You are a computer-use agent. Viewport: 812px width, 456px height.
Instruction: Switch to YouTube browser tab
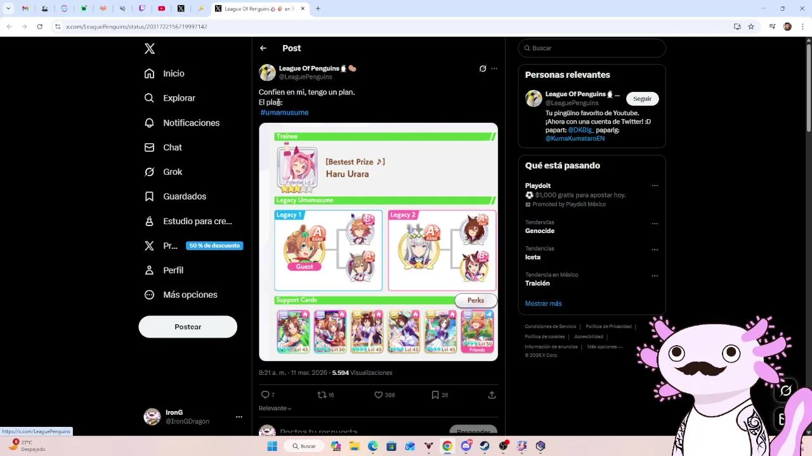pyautogui.click(x=162, y=9)
